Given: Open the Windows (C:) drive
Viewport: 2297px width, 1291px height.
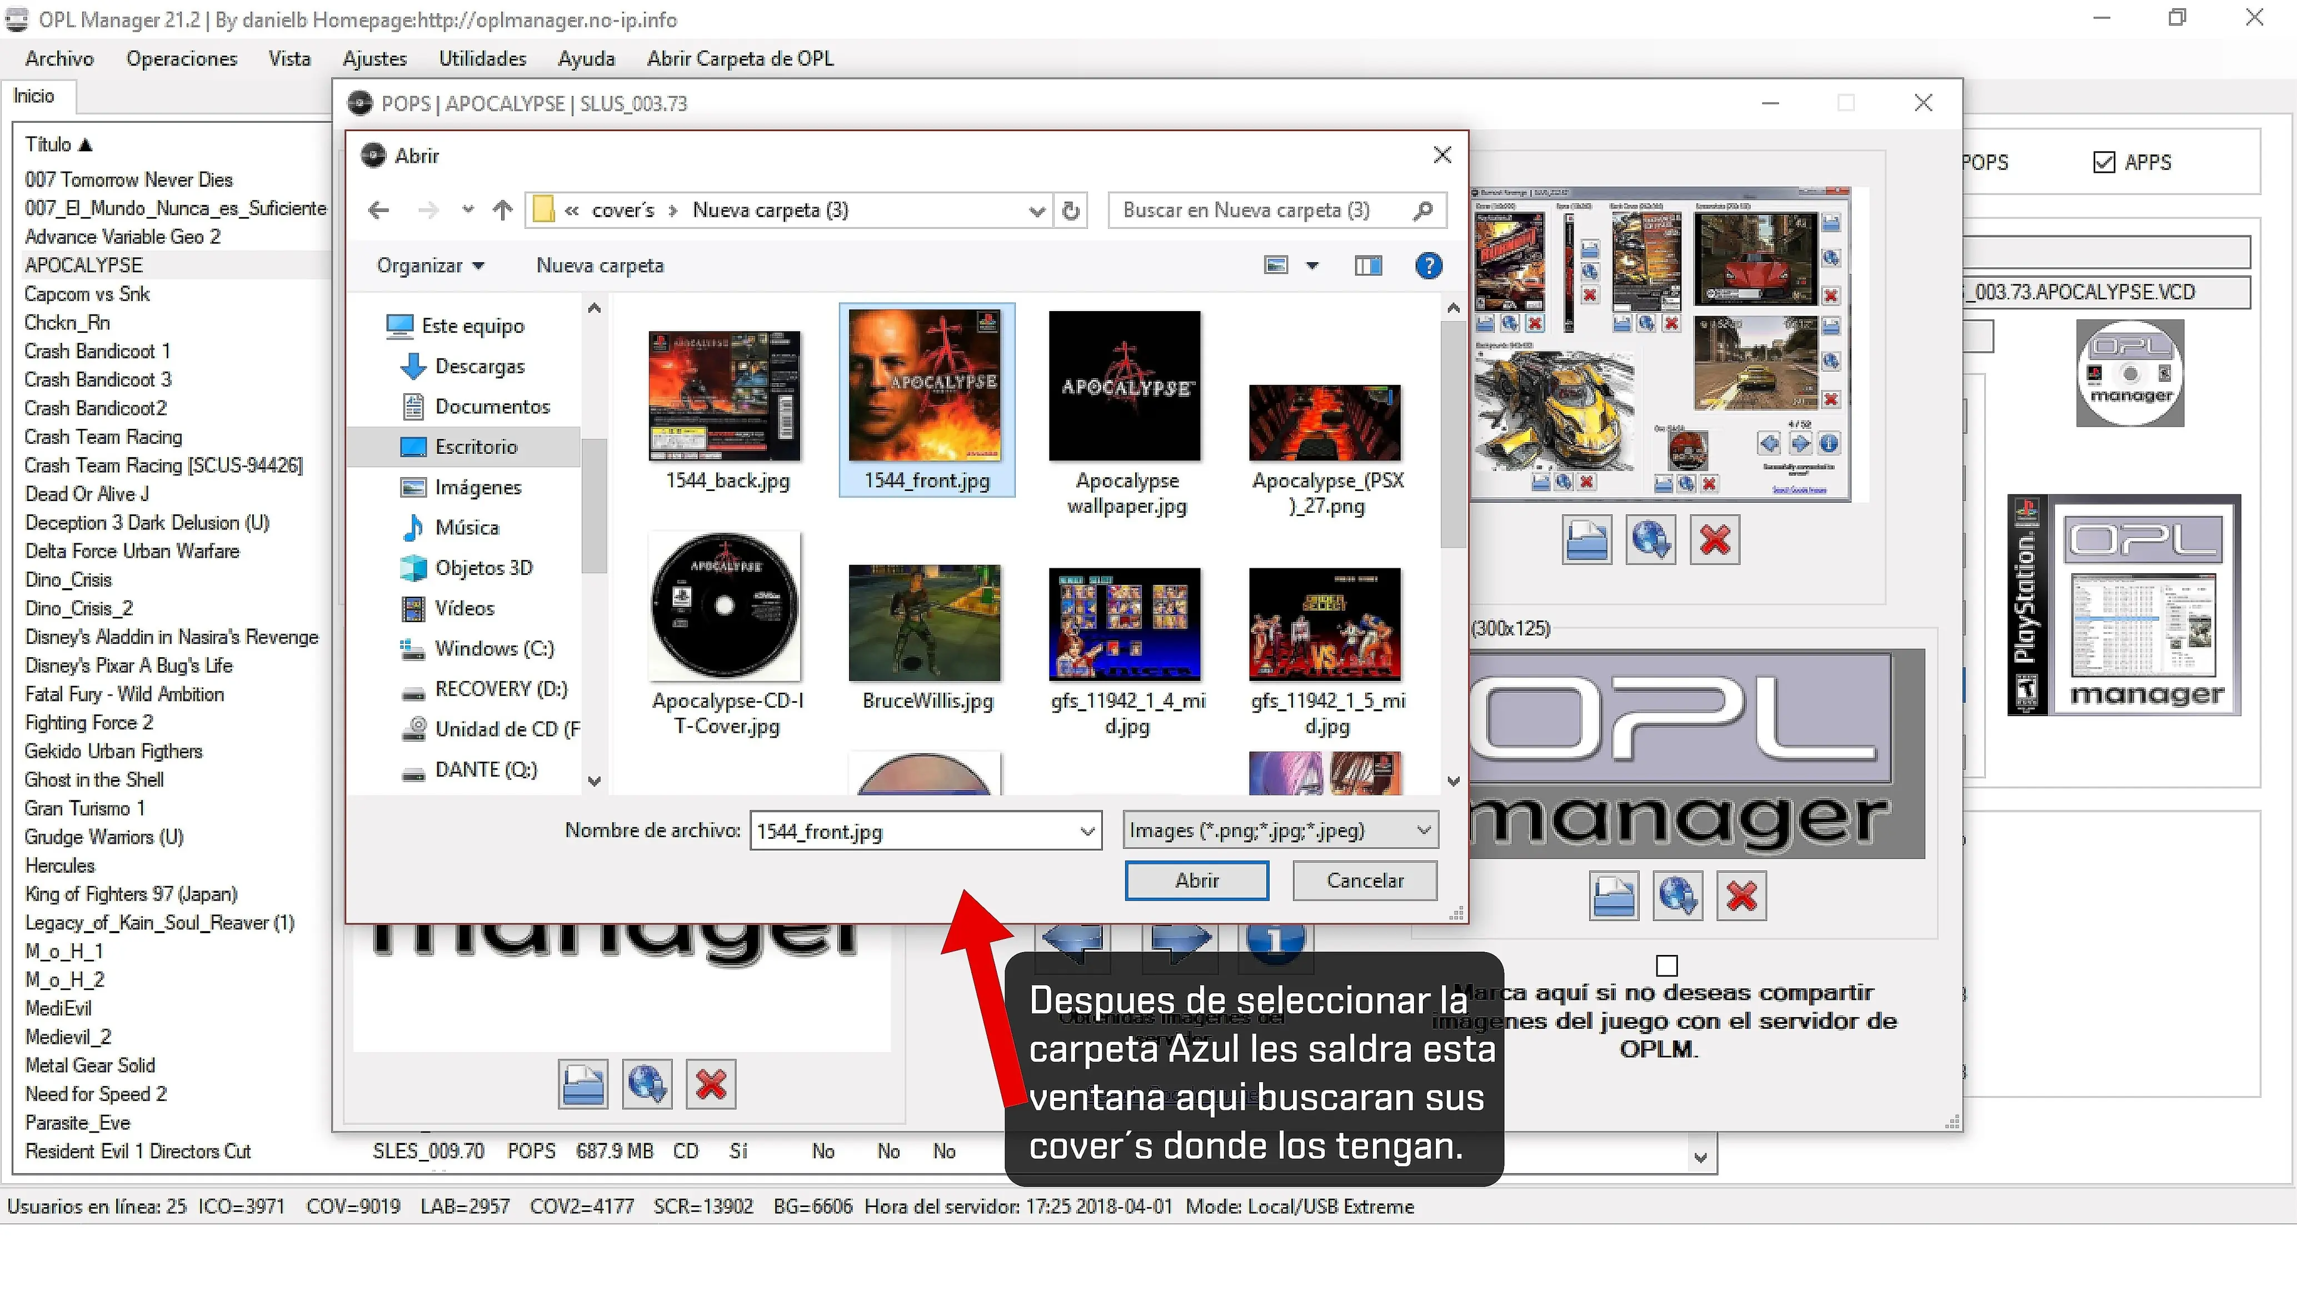Looking at the screenshot, I should (x=477, y=649).
